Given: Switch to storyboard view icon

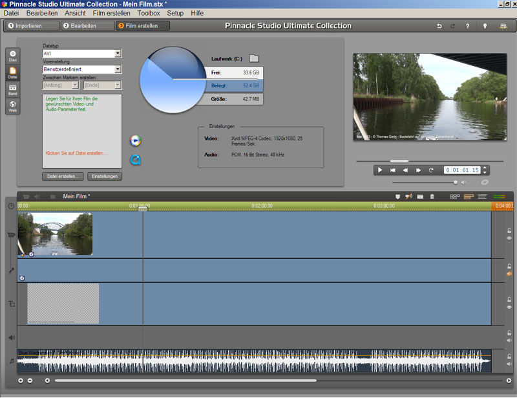Looking at the screenshot, I should pyautogui.click(x=455, y=196).
